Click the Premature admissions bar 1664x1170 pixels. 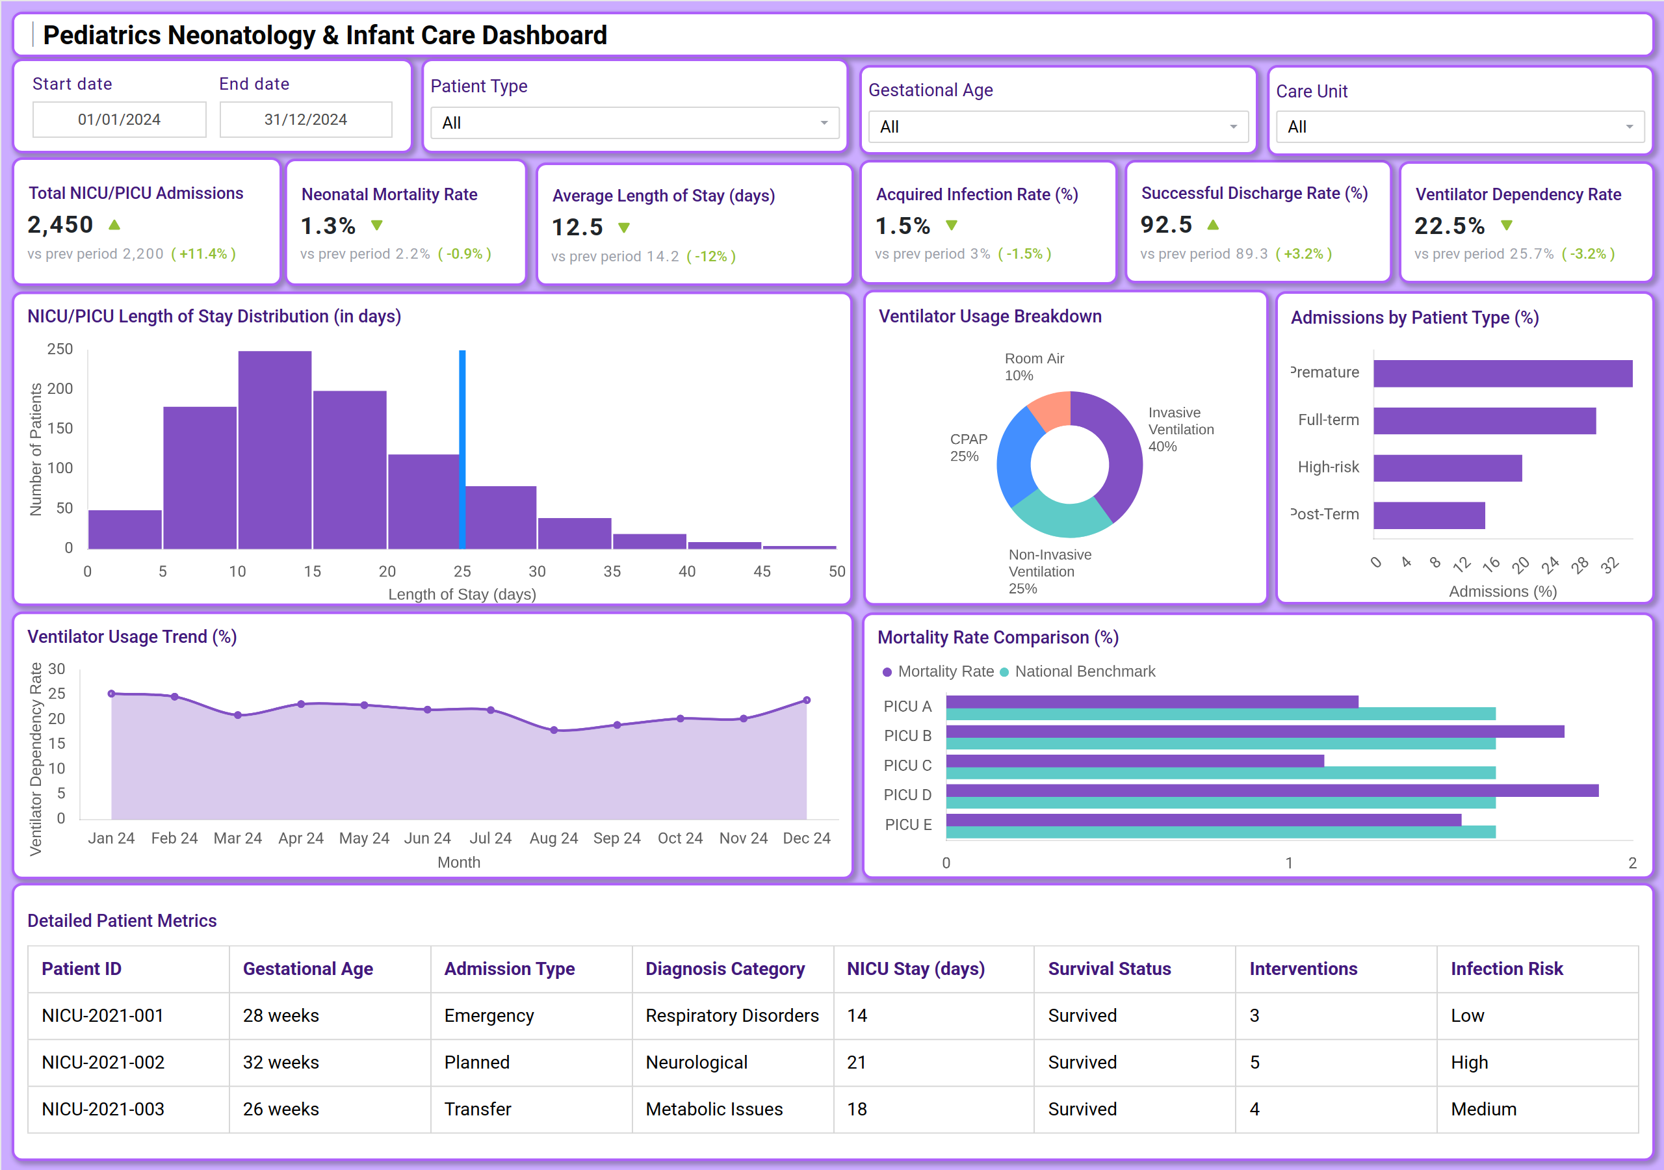(1503, 373)
